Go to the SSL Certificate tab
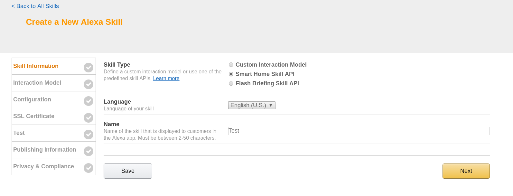Screen dimensions: 513x196 34,116
